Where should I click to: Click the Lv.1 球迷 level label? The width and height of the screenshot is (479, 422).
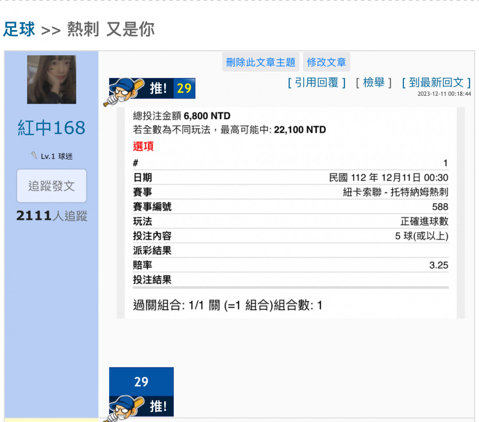(56, 156)
